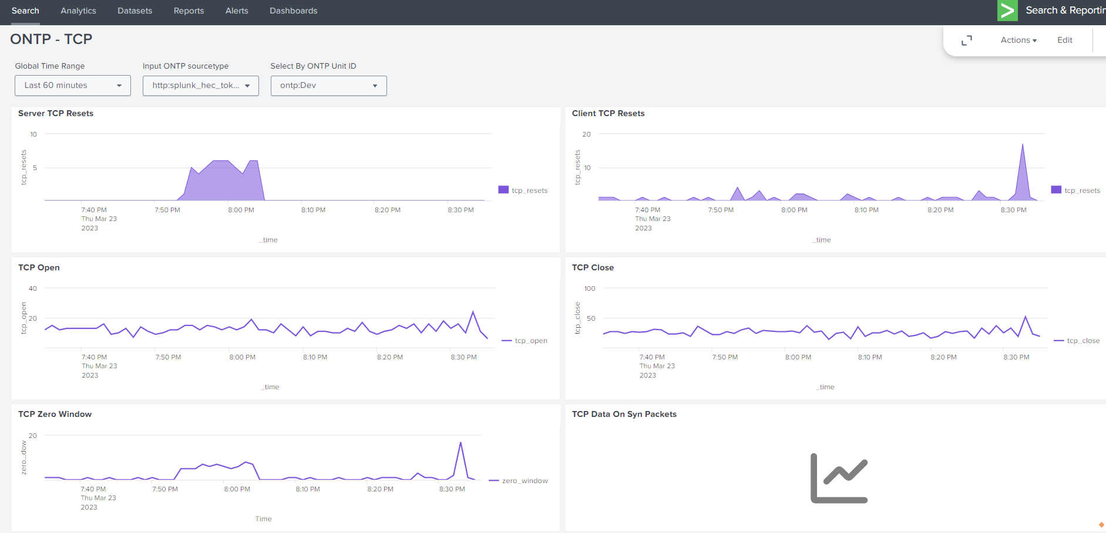Open the Select By ONTP Unit ID dropdown
The width and height of the screenshot is (1106, 533).
tap(329, 86)
